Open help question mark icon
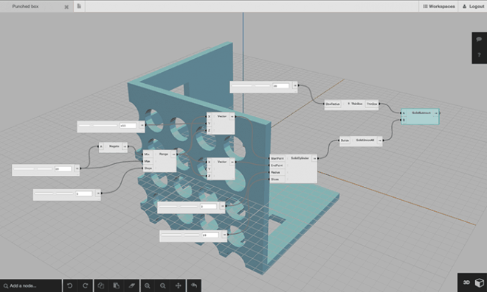Viewport: 487px width, 292px height. [x=479, y=55]
